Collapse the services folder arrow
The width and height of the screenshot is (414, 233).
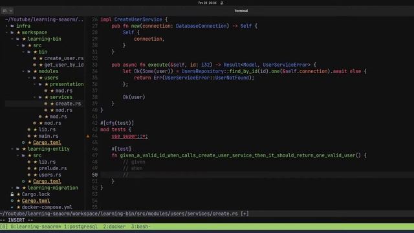coord(35,97)
